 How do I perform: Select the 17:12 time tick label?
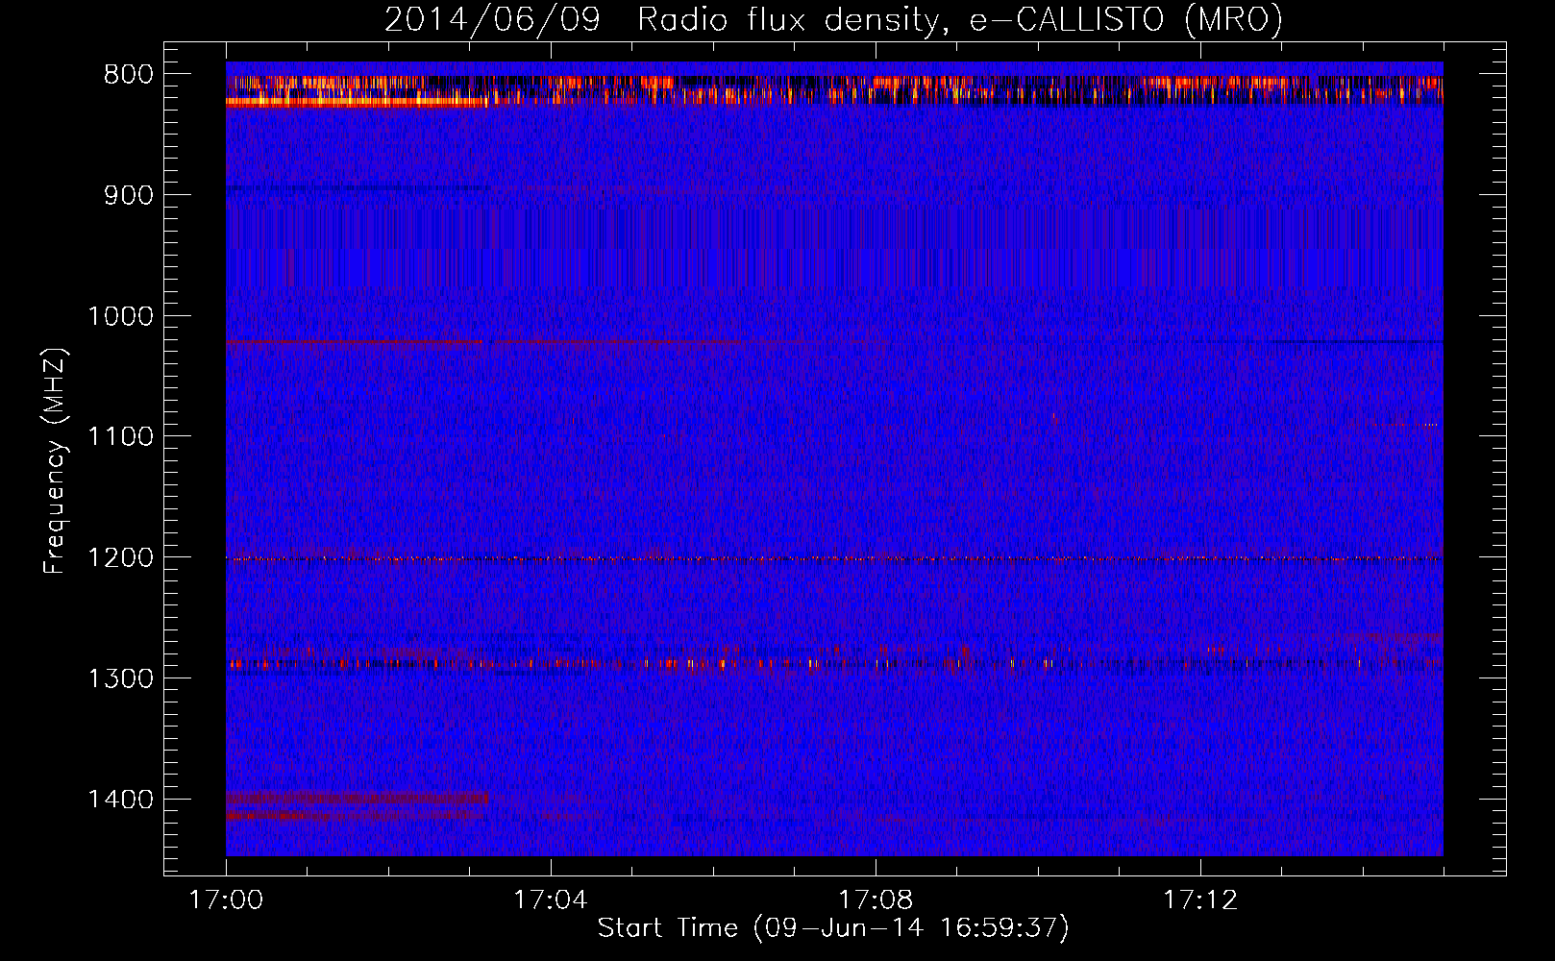pos(1200,900)
